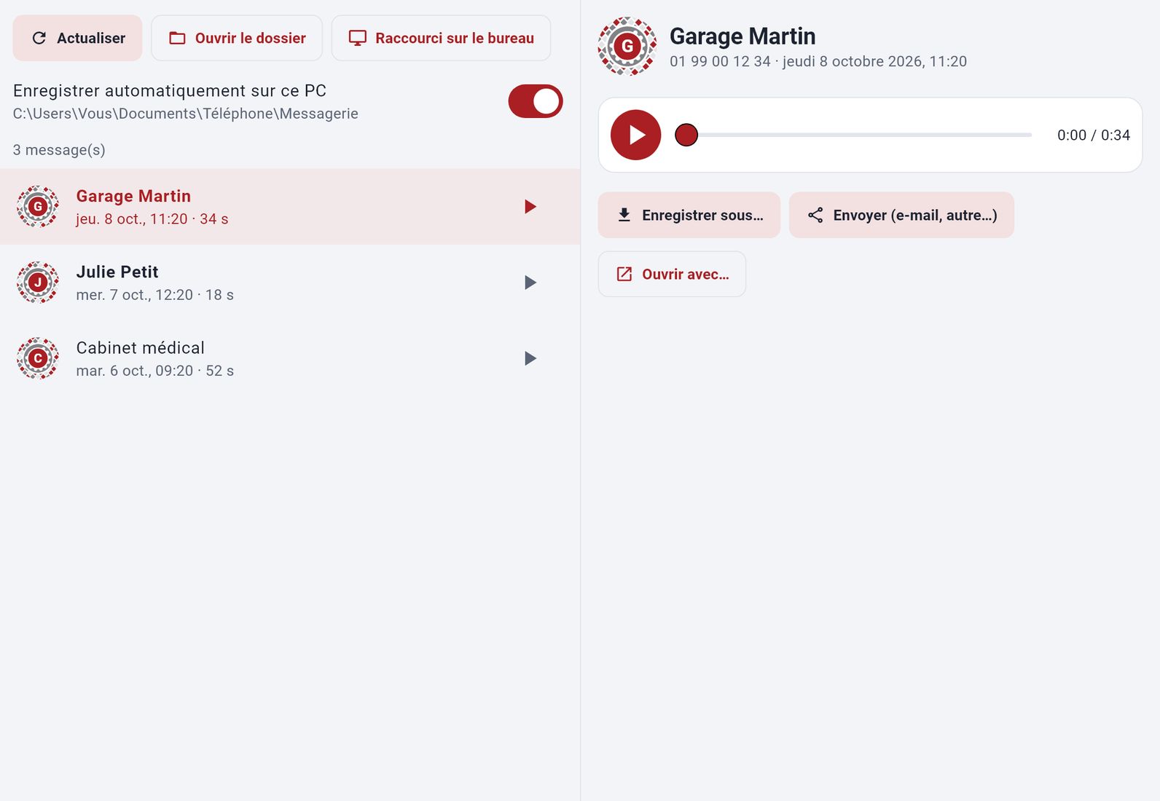
Task: Select the Cabinet médical message row
Action: click(x=290, y=358)
